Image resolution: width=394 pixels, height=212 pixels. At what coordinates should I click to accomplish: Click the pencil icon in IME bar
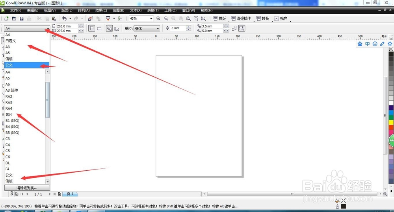[x=383, y=44]
